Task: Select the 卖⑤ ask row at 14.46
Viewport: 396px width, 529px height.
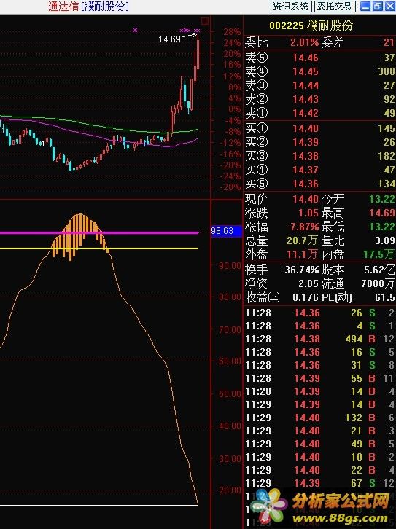Action: point(319,58)
